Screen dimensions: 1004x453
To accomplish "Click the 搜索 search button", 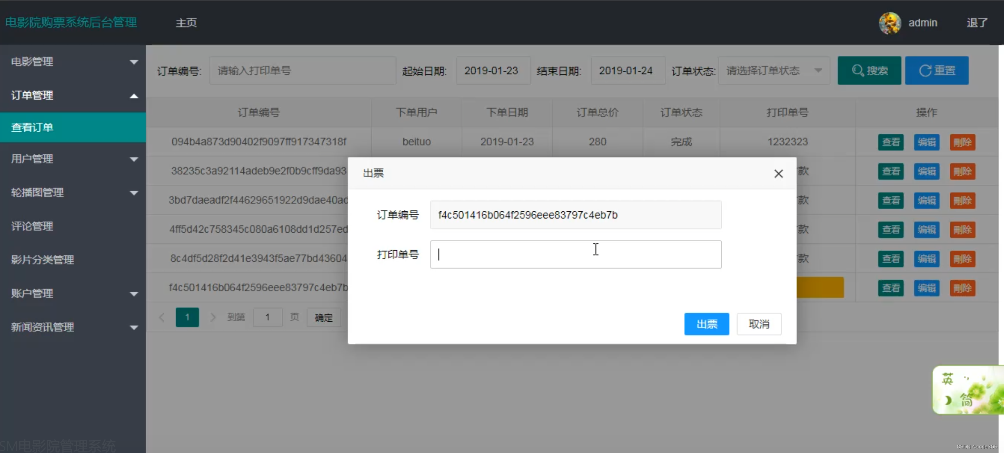I will (x=869, y=71).
